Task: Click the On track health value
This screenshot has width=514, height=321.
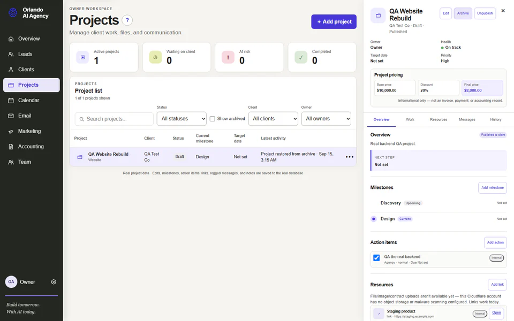Action: tap(451, 48)
